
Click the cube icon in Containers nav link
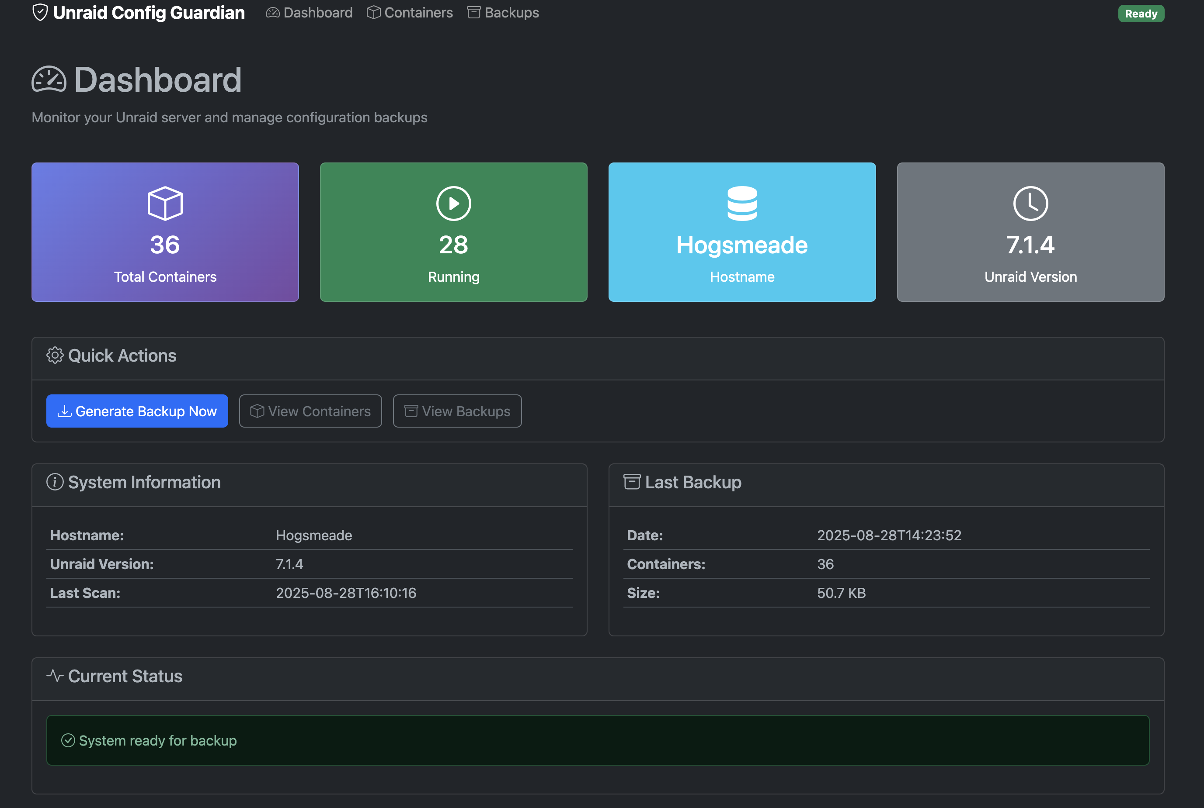[373, 12]
